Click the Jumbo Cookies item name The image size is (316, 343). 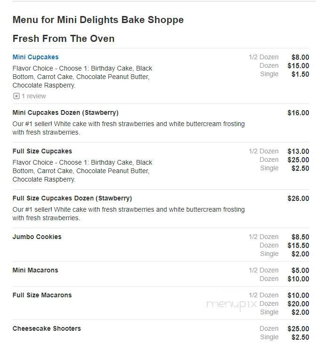(37, 237)
